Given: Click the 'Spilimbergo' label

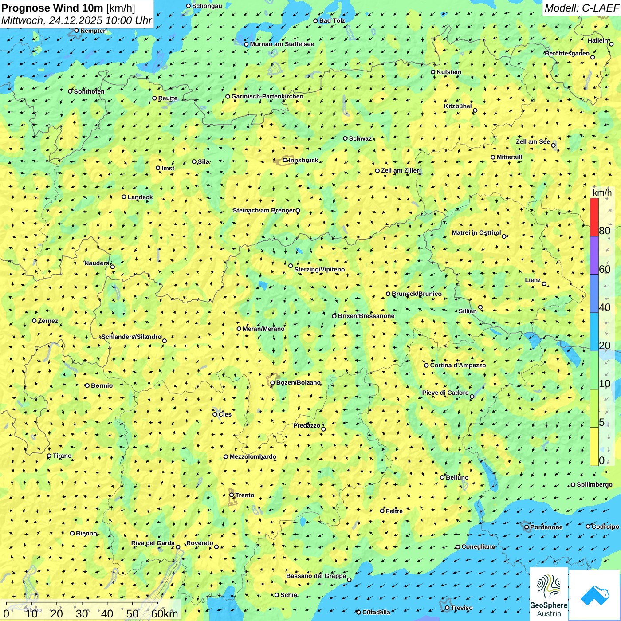Looking at the screenshot, I should [594, 484].
